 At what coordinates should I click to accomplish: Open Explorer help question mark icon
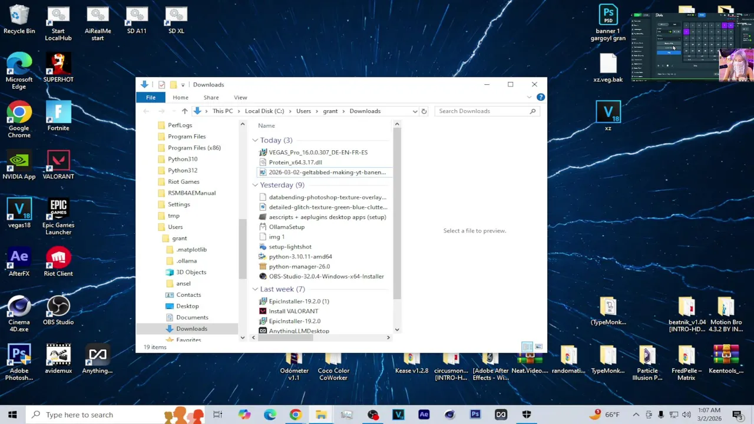[541, 97]
